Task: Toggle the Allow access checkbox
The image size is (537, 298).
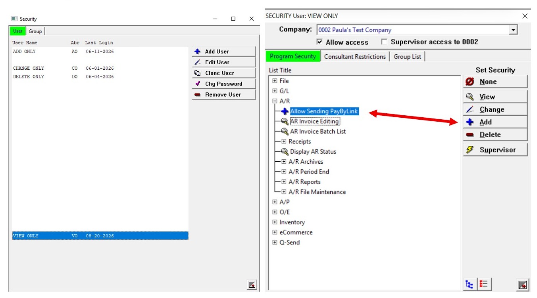Action: pyautogui.click(x=320, y=42)
